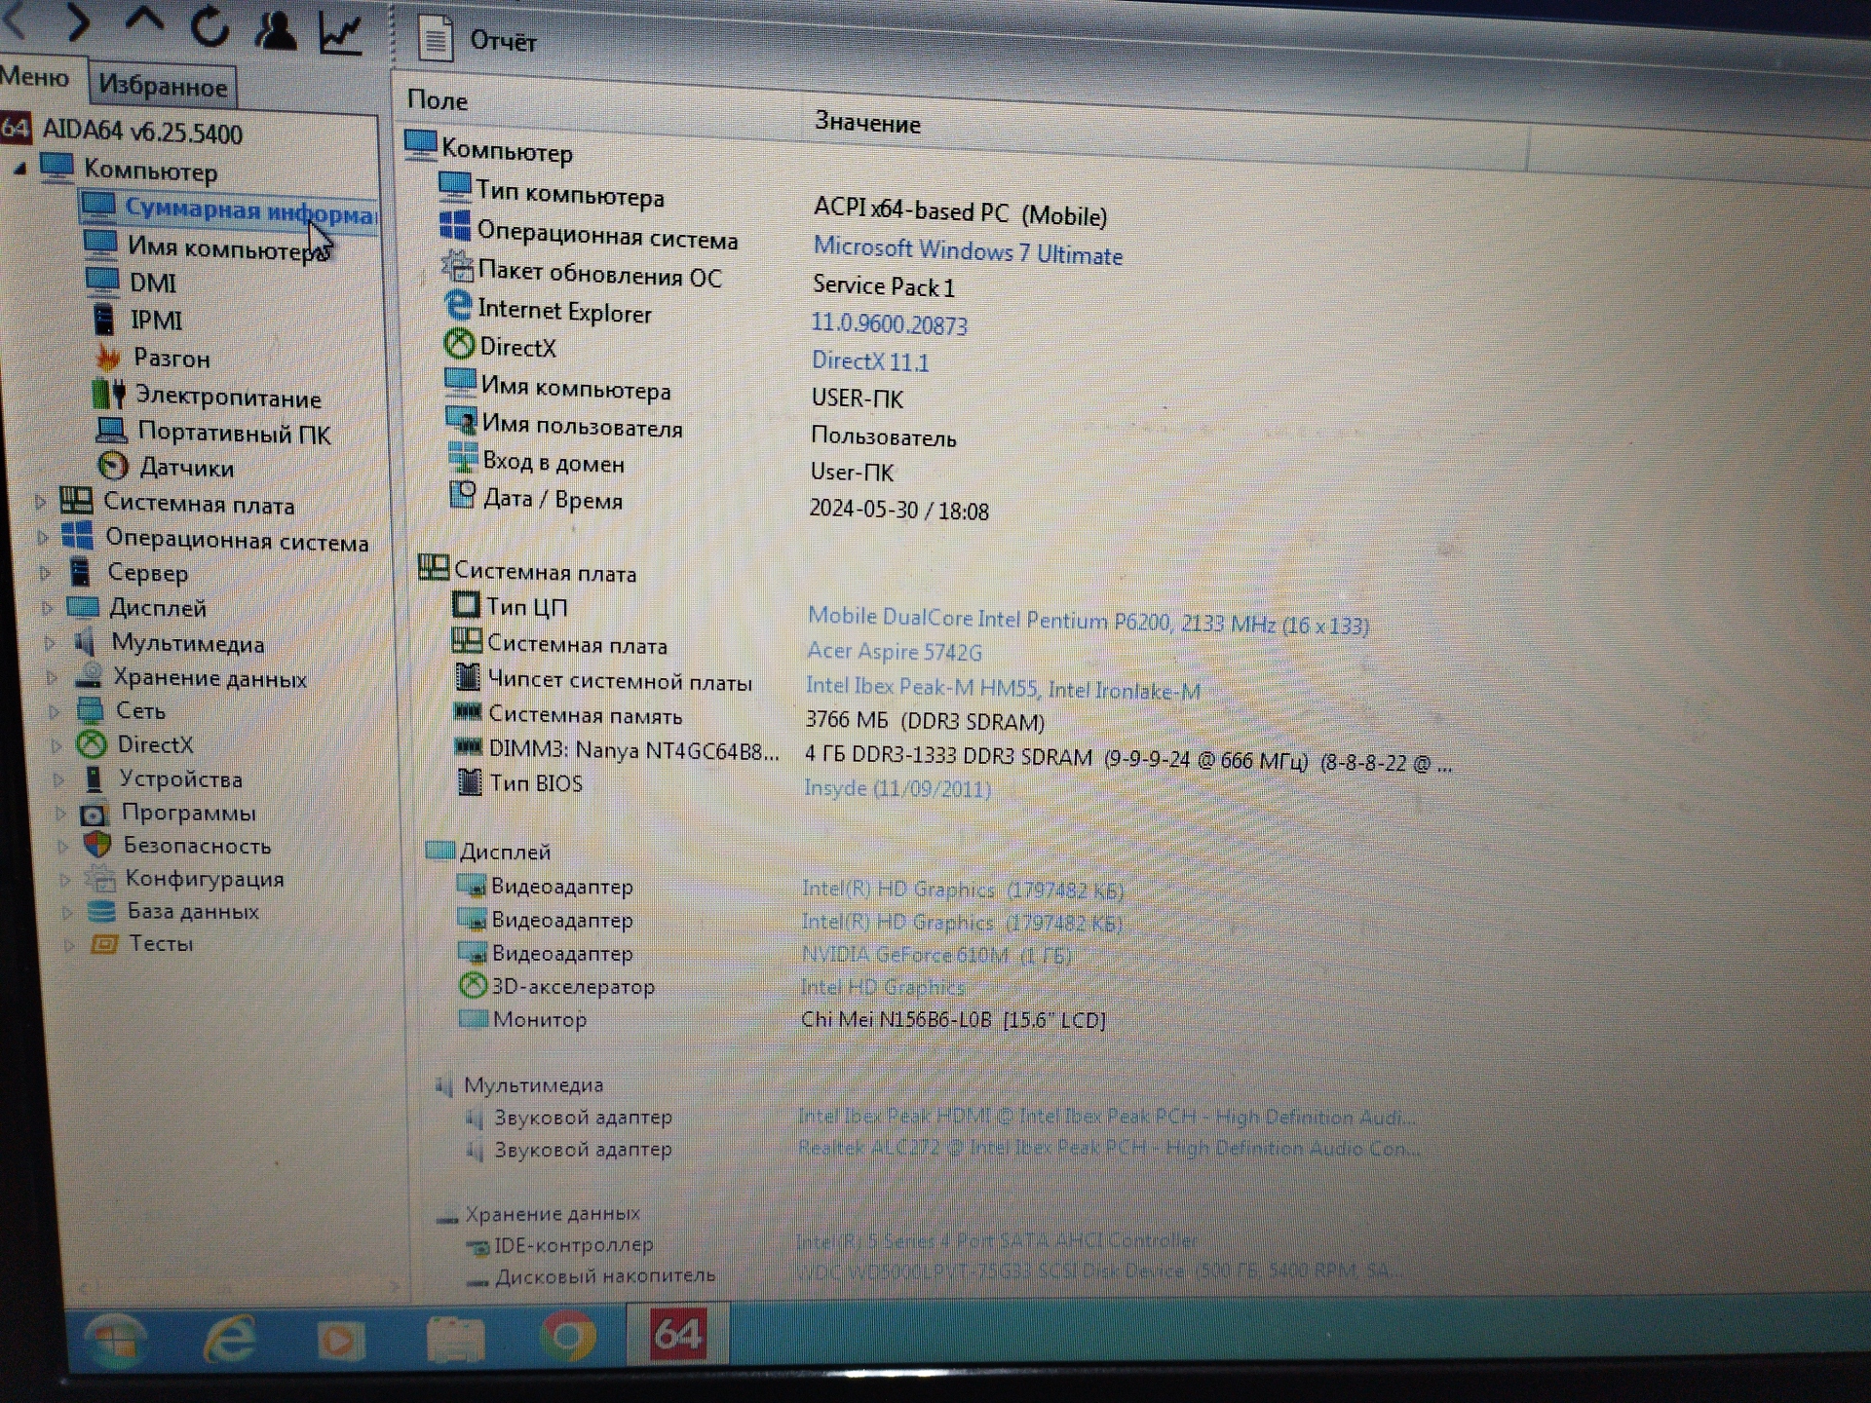The width and height of the screenshot is (1871, 1403).
Task: Click the Датчики gauge icon
Action: point(113,466)
